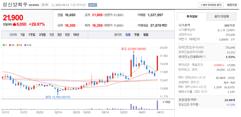The image size is (241, 117).
Task: Click the 실시간 badge in the header
Action: click(x=93, y=5)
